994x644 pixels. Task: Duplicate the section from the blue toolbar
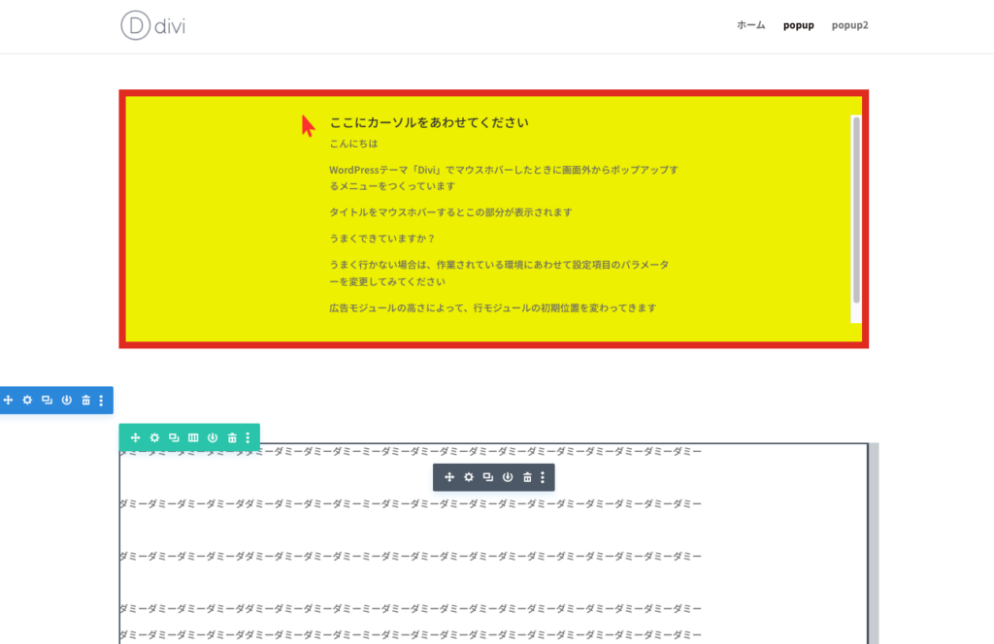click(x=47, y=400)
